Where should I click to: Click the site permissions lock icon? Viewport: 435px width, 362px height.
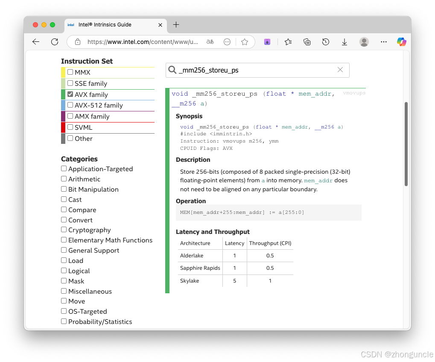point(77,42)
